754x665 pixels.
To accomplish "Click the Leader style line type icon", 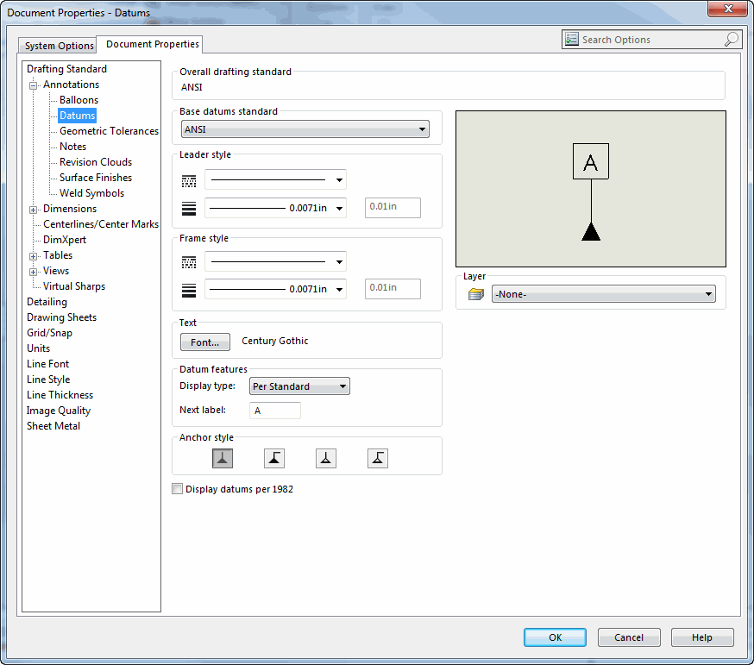I will tap(189, 181).
